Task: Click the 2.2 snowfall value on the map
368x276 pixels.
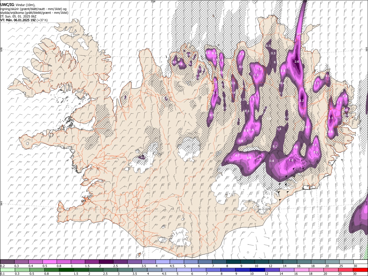Action: [x=301, y=101]
